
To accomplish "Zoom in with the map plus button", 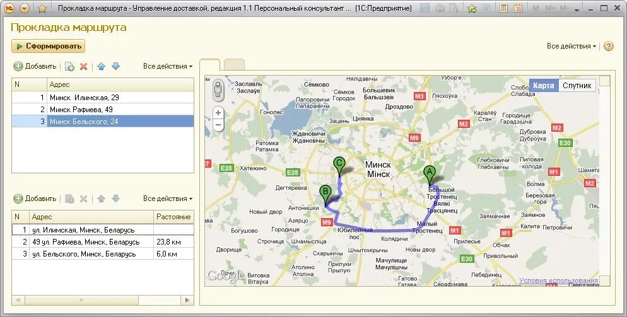I will pos(218,113).
